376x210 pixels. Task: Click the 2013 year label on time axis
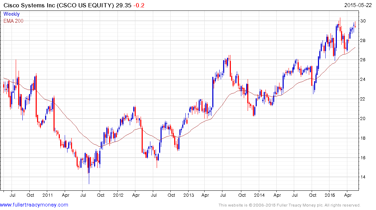[x=189, y=195]
